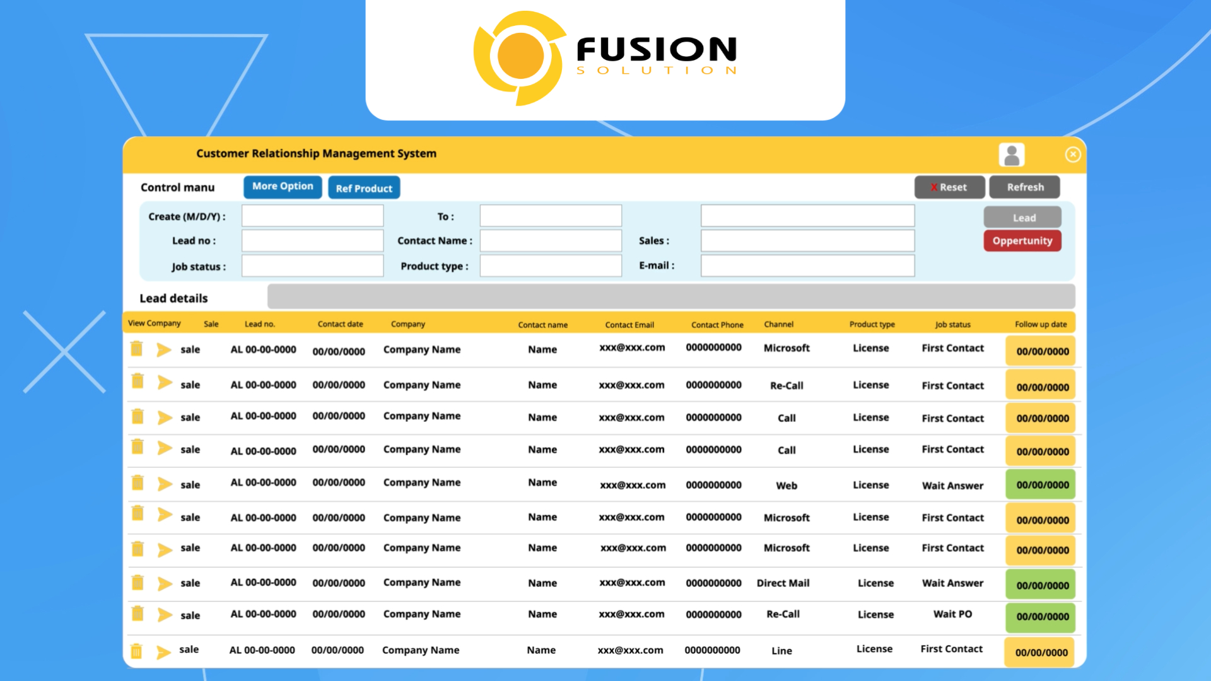Click into the Lead no field

[312, 241]
